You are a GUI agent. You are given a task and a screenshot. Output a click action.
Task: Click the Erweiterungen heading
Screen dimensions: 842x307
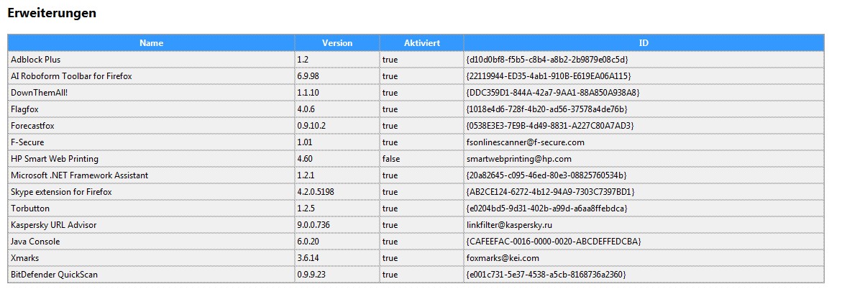(52, 13)
